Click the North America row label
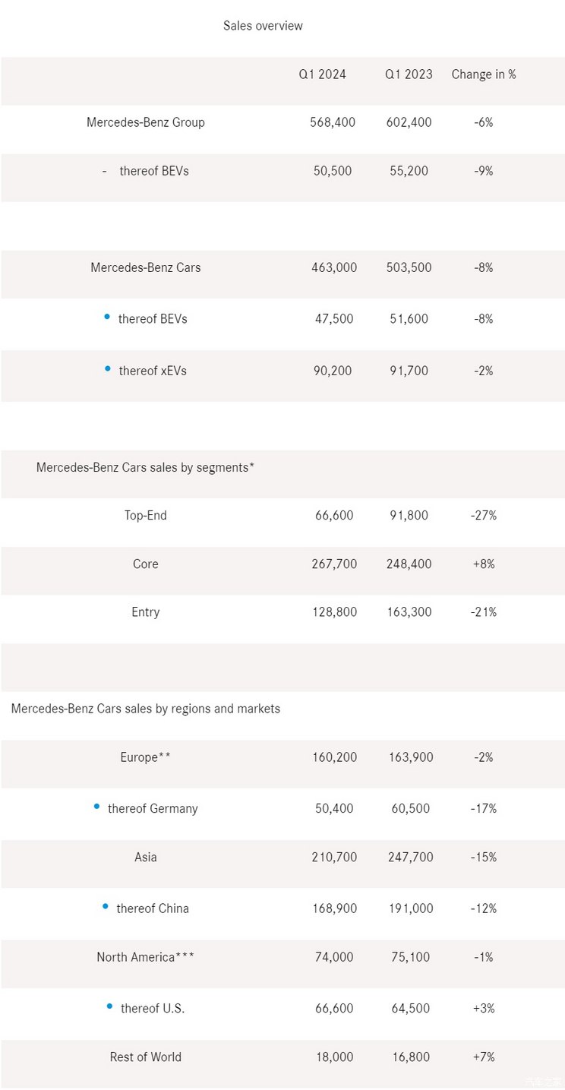 (x=146, y=957)
